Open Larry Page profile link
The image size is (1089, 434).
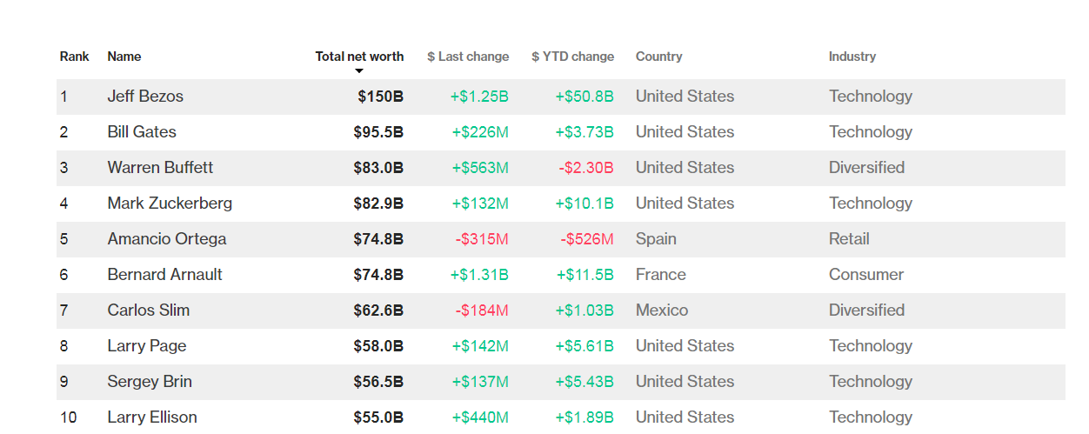coord(147,346)
